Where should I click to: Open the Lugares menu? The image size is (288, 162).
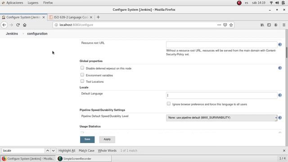33,3
